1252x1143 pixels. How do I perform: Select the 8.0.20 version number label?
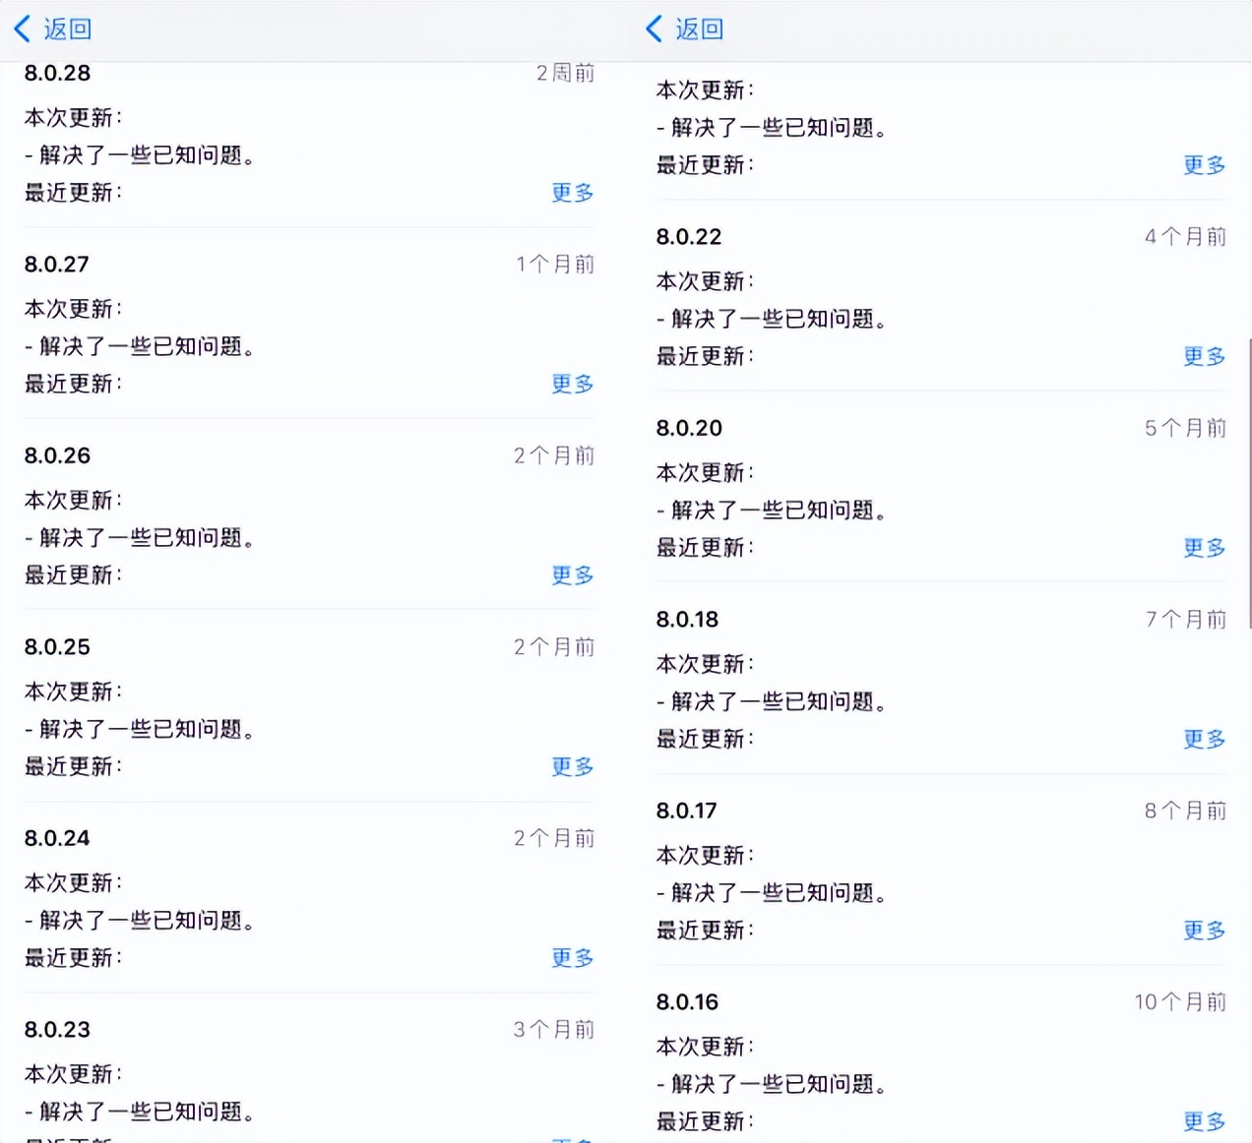(x=689, y=428)
